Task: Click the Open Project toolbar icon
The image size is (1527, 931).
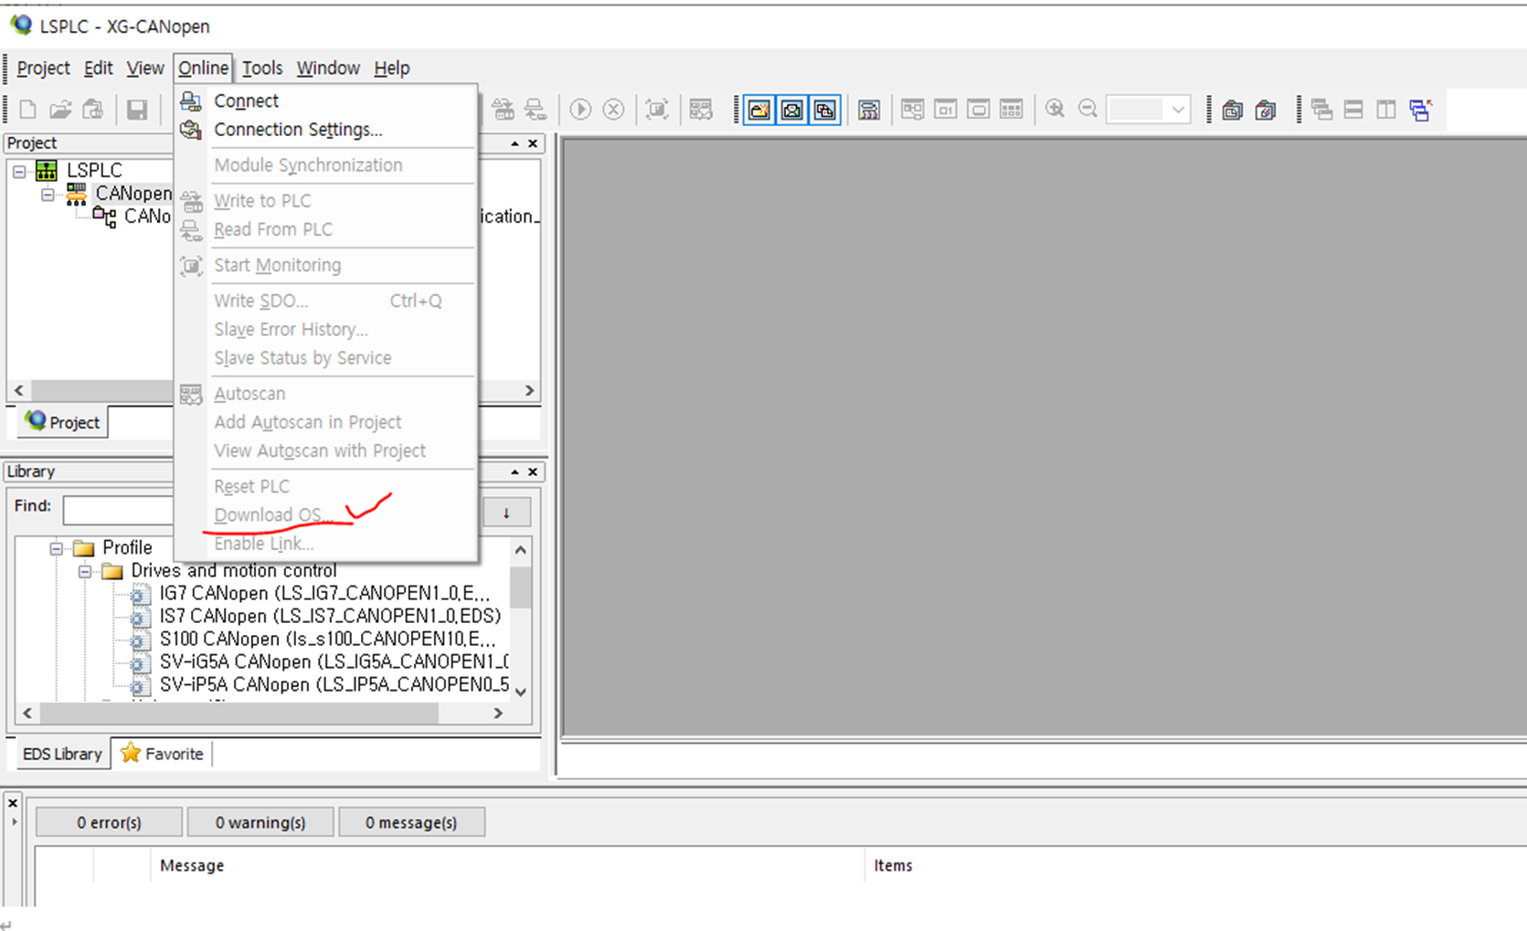Action: tap(60, 109)
